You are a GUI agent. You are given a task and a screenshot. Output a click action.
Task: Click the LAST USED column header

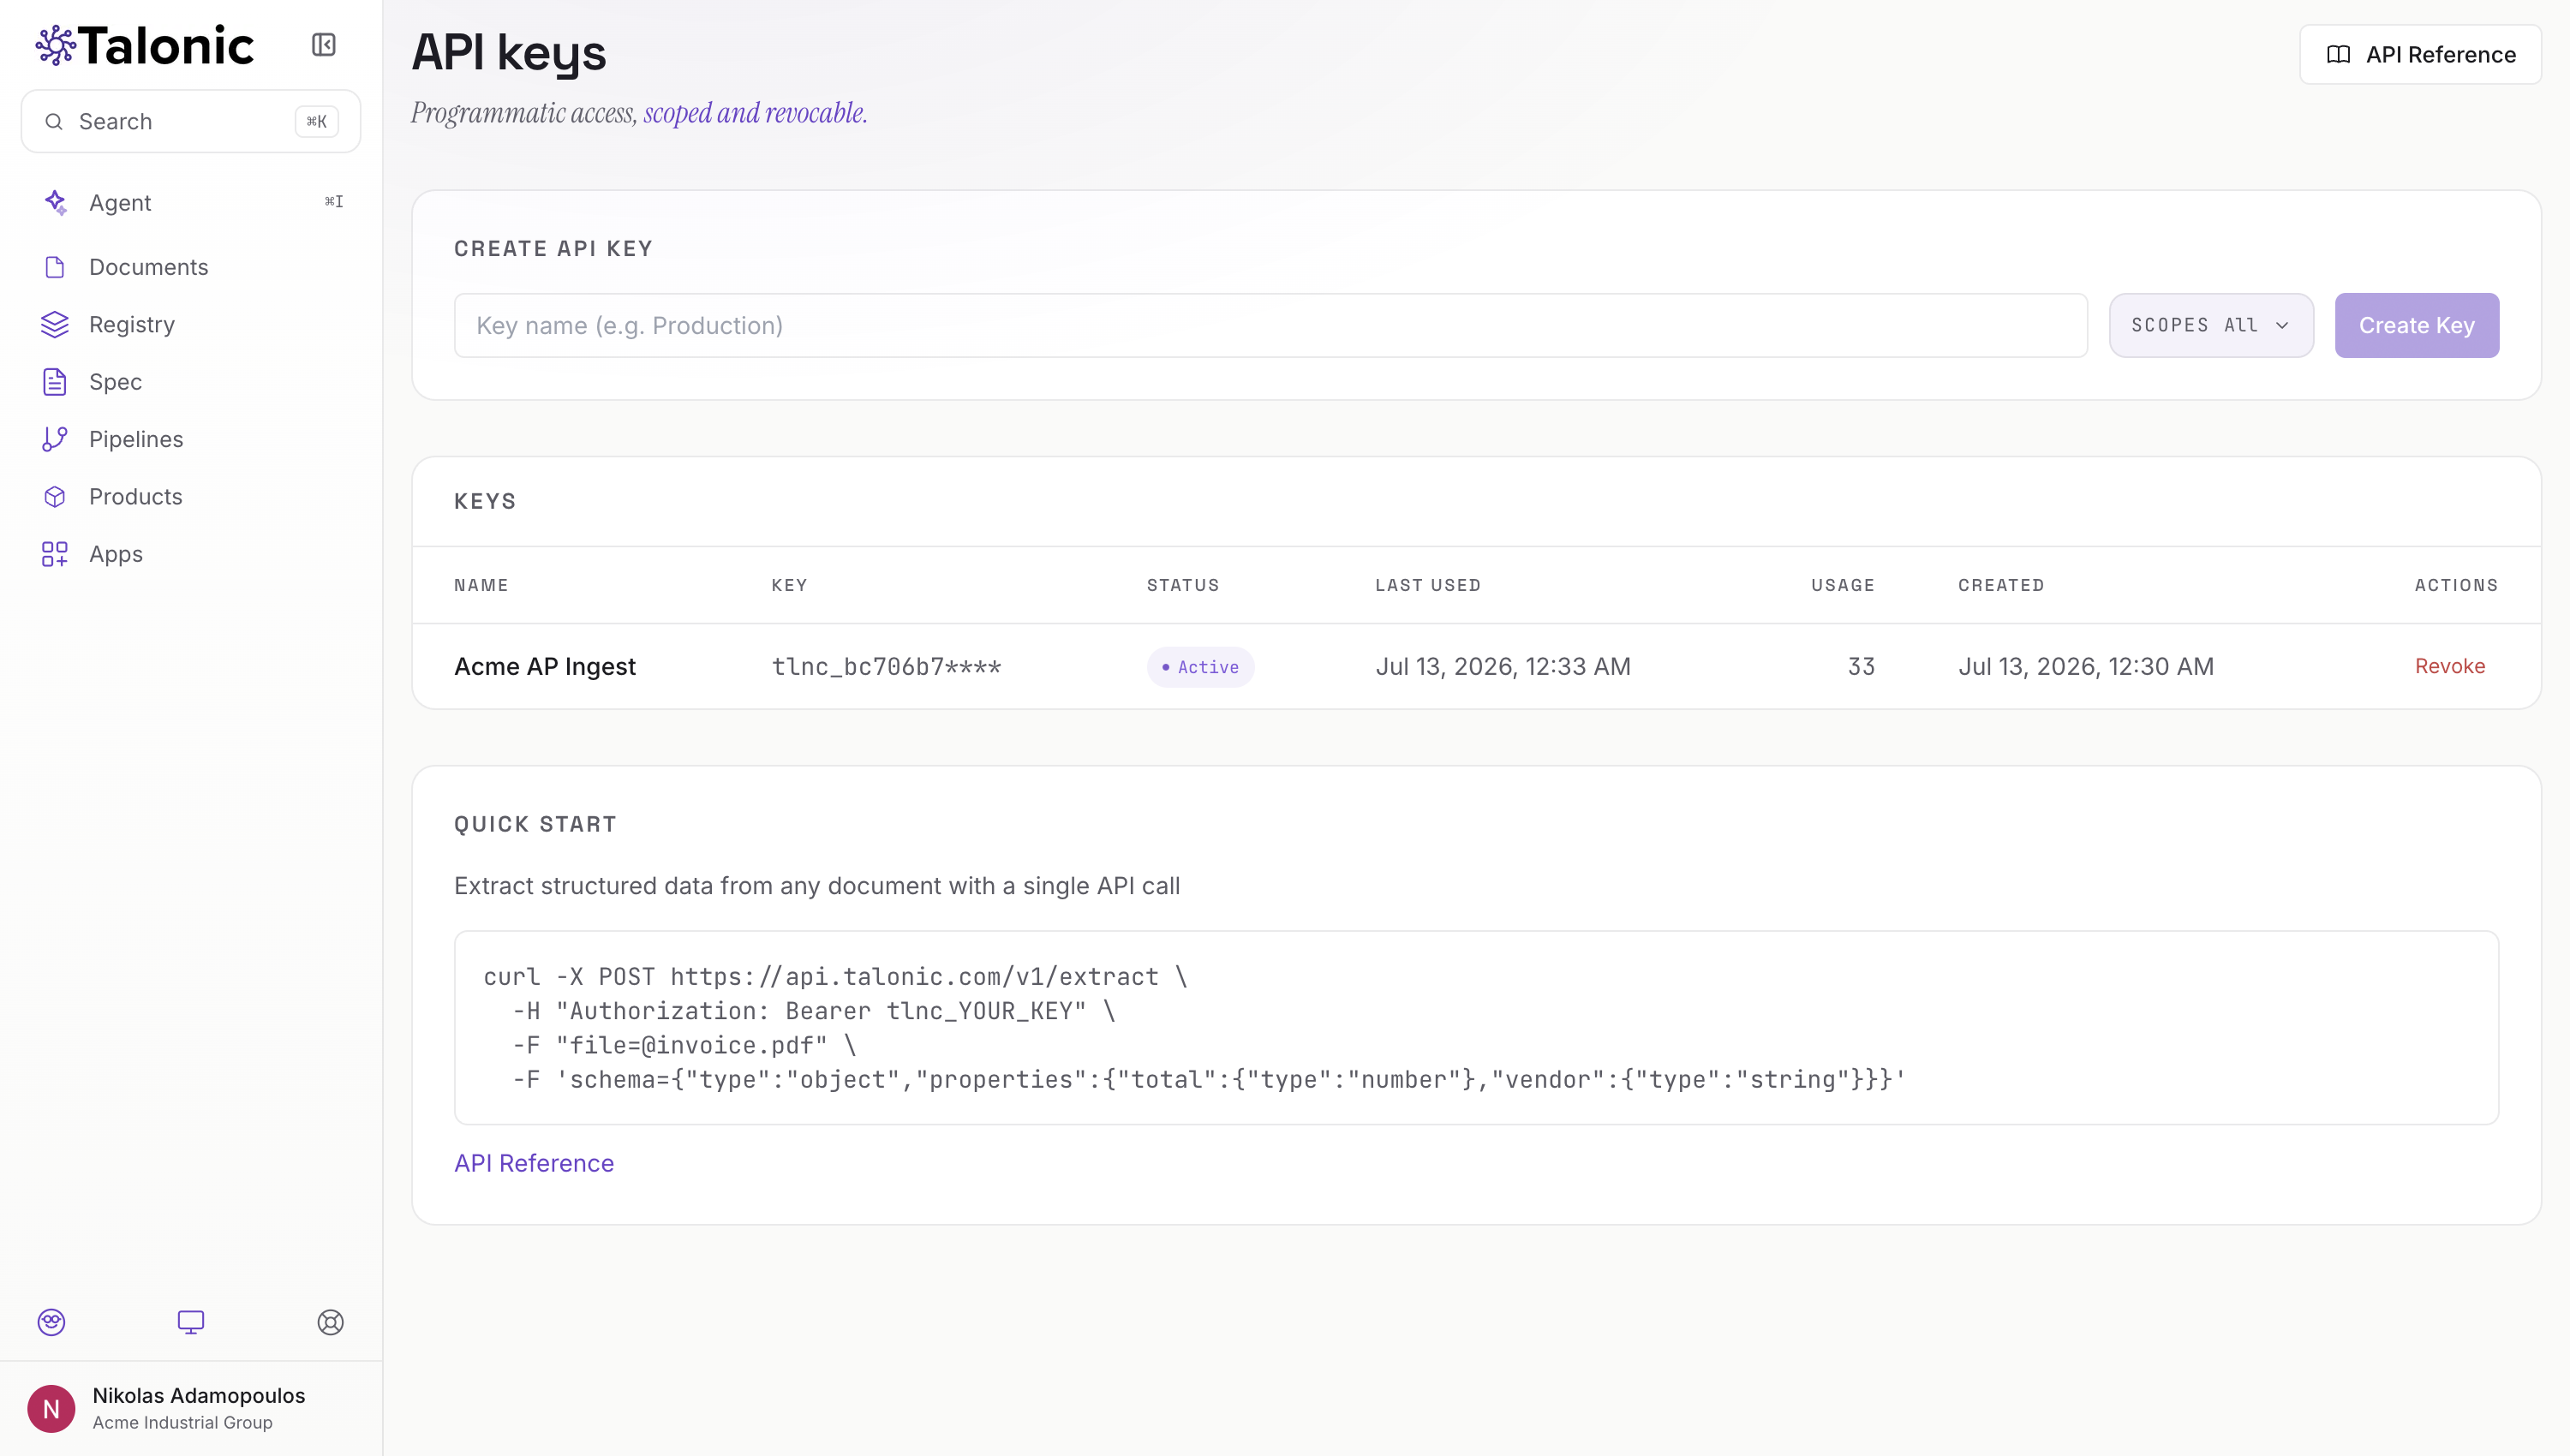click(x=1428, y=585)
